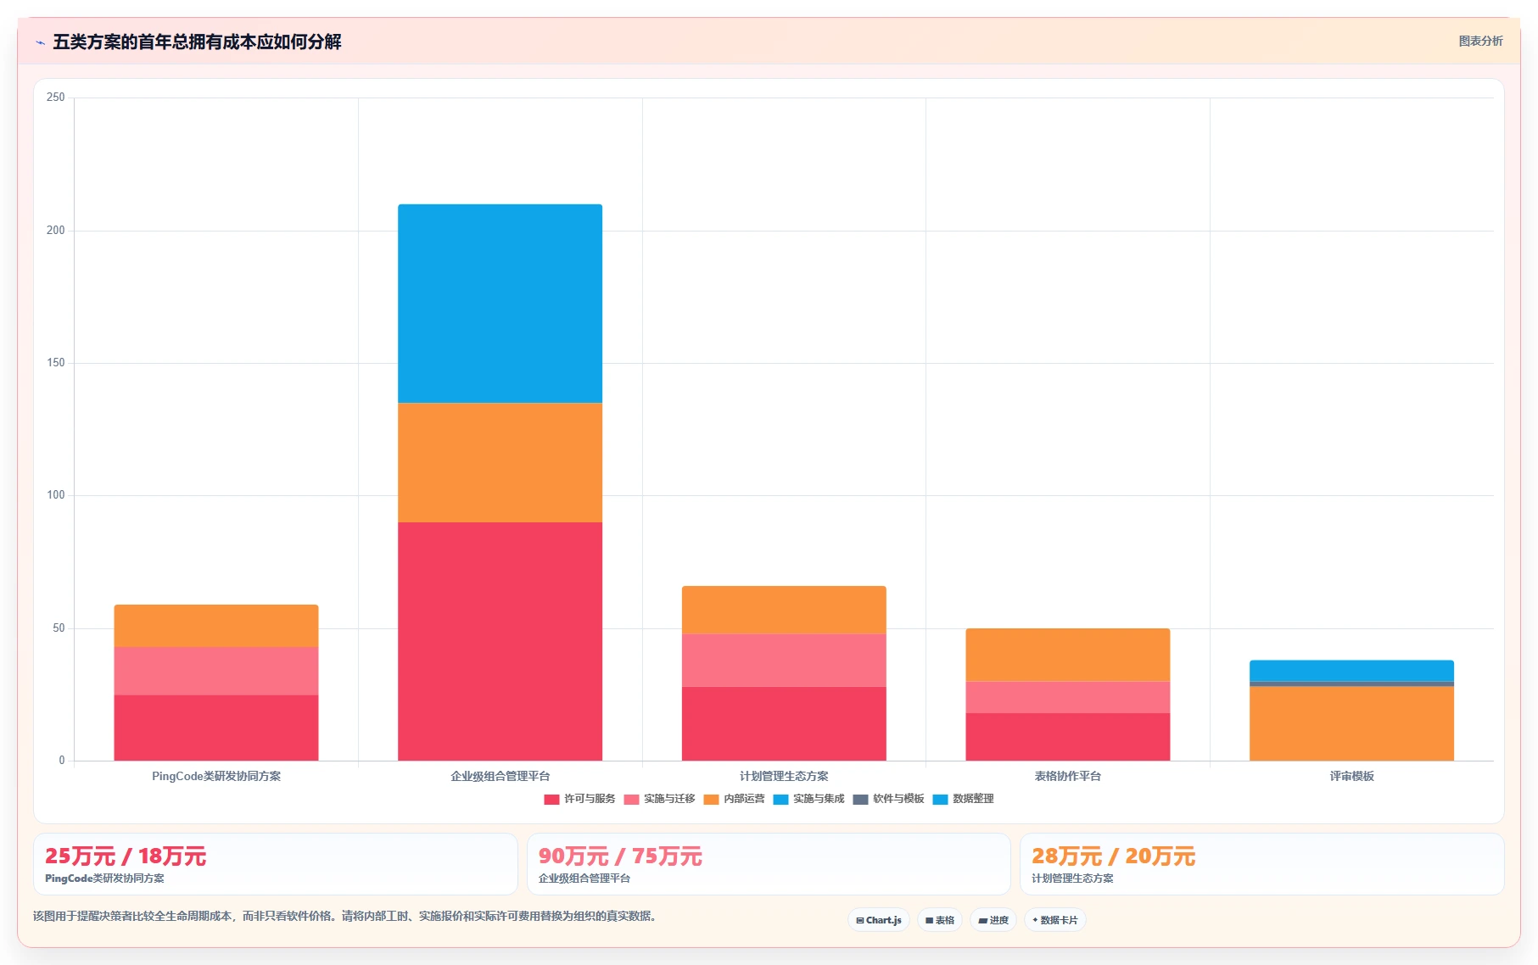The image size is (1538, 965).
Task: Click the orange segment of the 评审模板 bar
Action: click(1351, 723)
